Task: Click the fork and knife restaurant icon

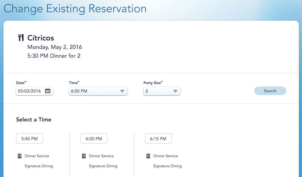Action: (21, 38)
